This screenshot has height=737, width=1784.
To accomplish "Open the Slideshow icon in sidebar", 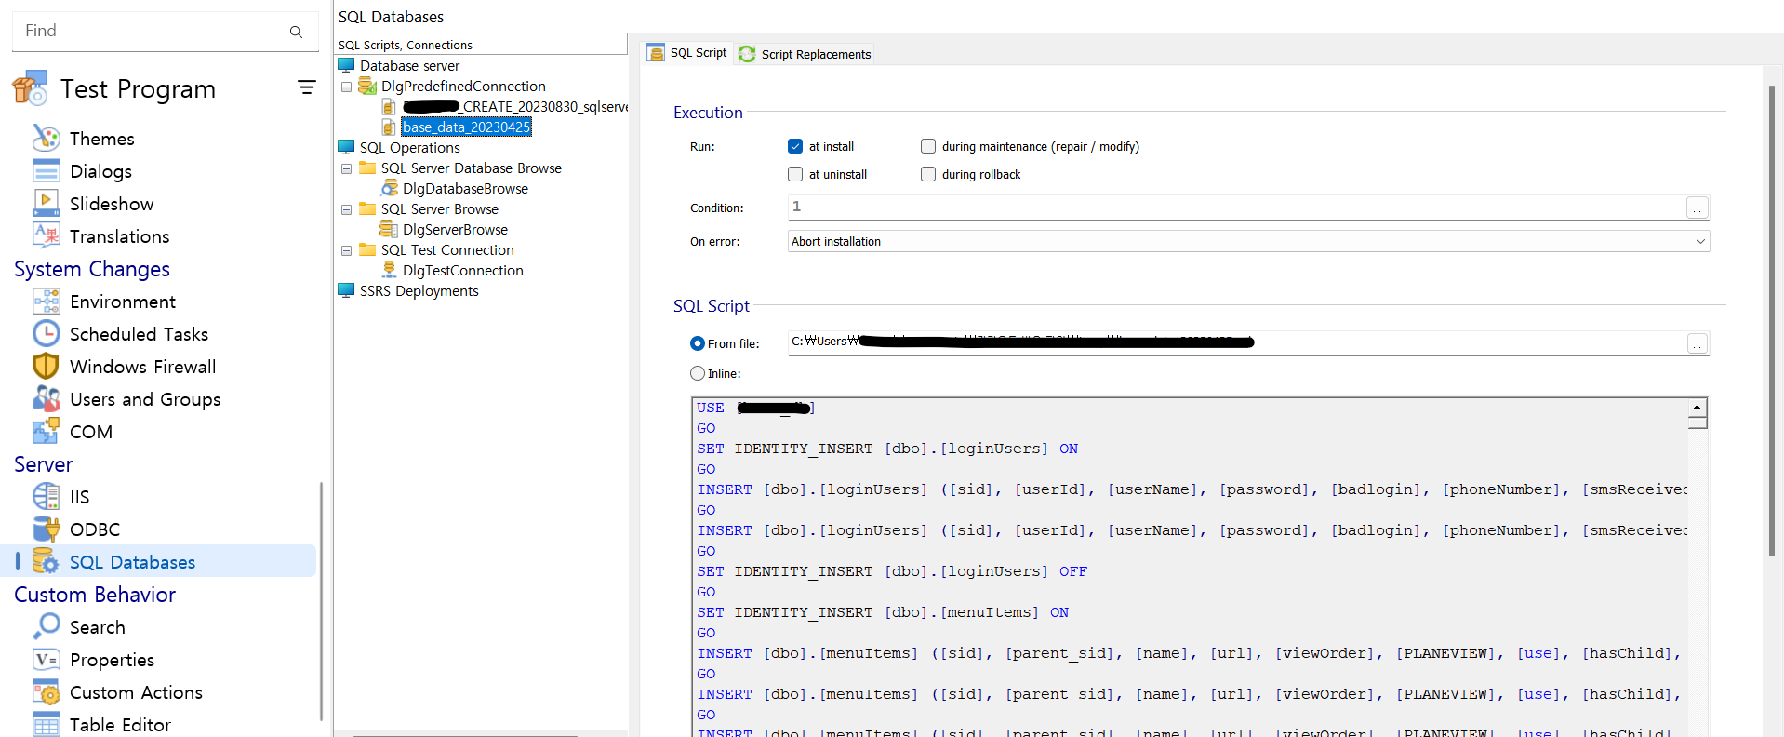I will [x=46, y=203].
